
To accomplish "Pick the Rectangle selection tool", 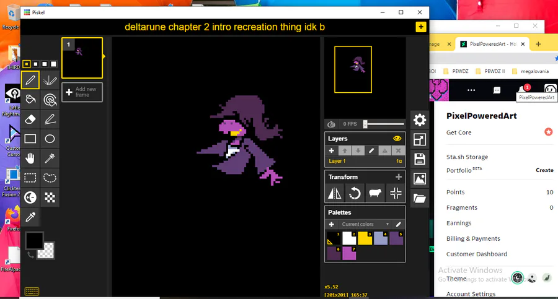I will click(30, 178).
